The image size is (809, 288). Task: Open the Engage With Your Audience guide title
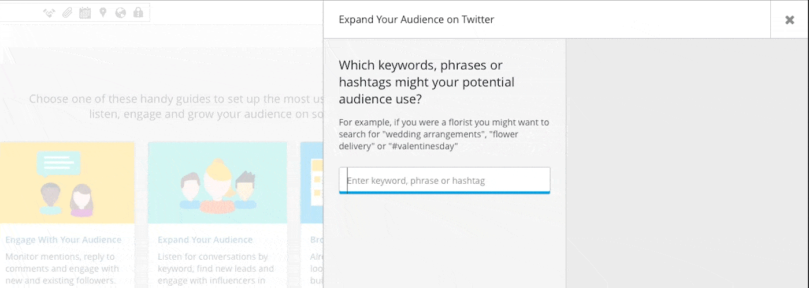click(64, 240)
